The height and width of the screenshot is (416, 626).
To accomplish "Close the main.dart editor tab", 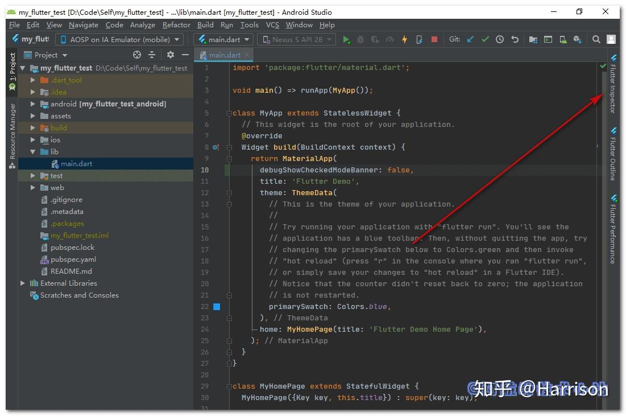I will pyautogui.click(x=247, y=55).
